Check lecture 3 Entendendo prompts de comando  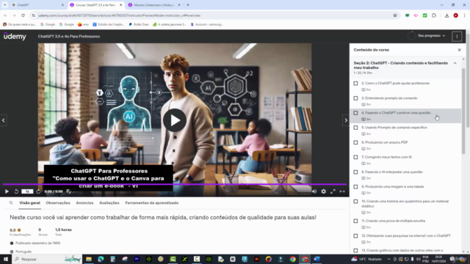tap(355, 98)
